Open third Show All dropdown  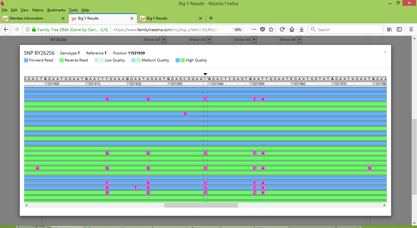(245, 39)
